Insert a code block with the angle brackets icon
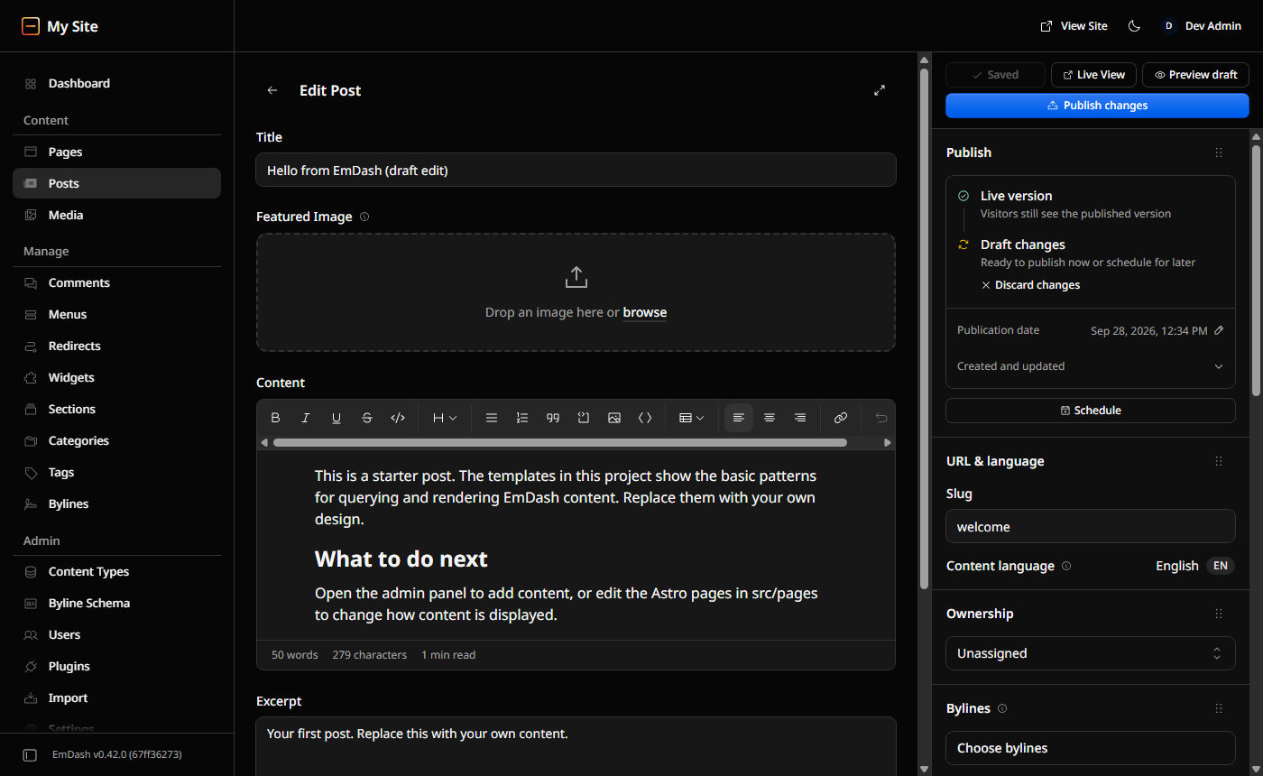The image size is (1263, 776). click(645, 418)
